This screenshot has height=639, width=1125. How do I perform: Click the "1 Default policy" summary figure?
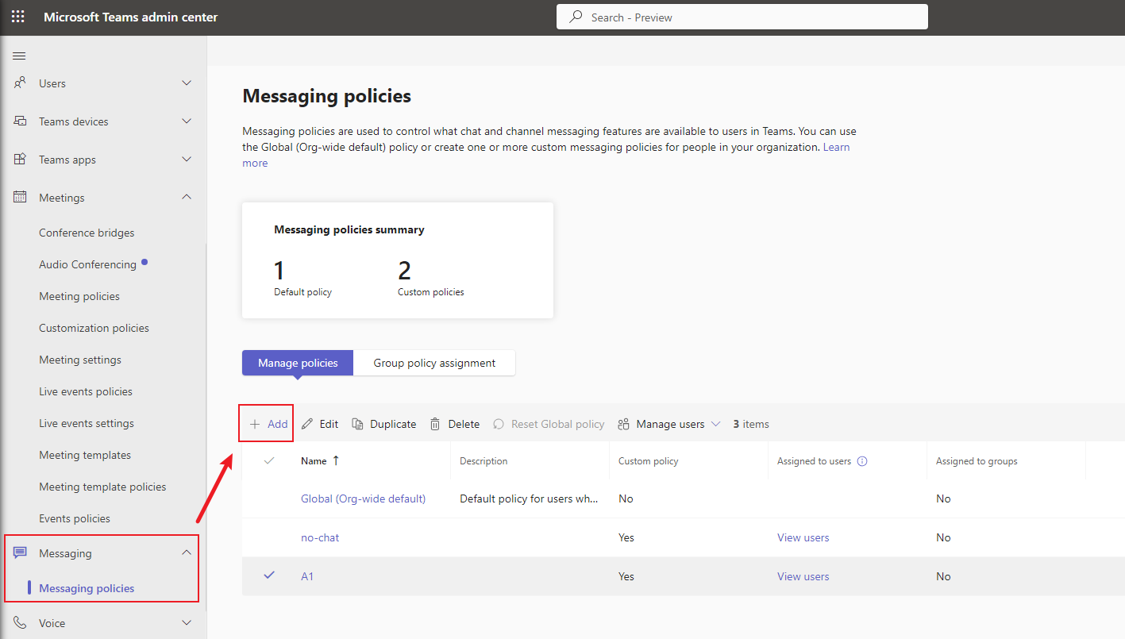click(302, 278)
